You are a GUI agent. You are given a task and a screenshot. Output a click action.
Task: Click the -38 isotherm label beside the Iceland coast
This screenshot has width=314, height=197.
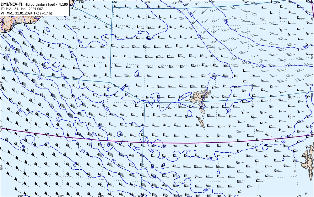(20, 31)
